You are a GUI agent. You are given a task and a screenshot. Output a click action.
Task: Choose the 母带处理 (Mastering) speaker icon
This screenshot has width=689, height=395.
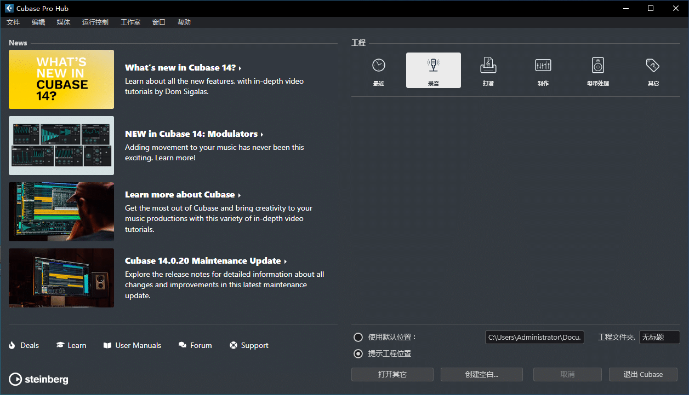[x=597, y=66]
